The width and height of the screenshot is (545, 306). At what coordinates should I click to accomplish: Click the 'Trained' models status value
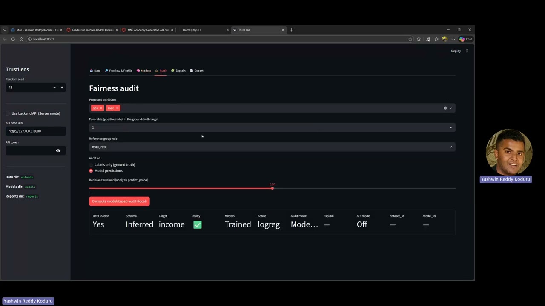pos(238,224)
